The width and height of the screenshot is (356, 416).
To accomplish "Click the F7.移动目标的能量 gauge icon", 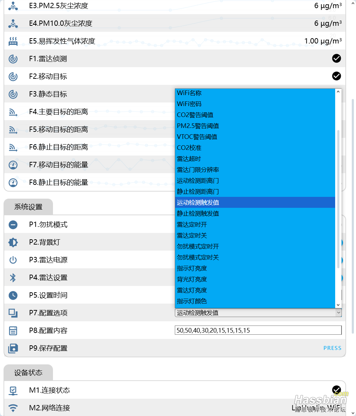I will [13, 165].
